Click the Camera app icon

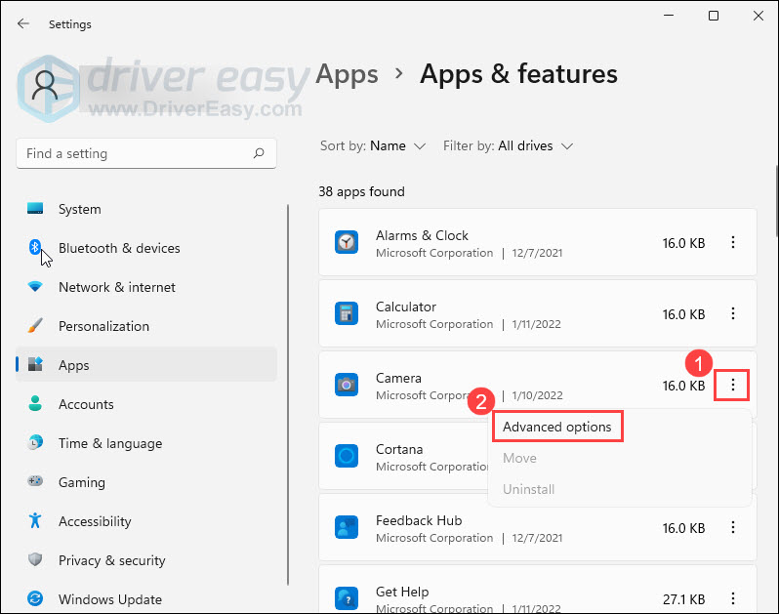point(347,386)
